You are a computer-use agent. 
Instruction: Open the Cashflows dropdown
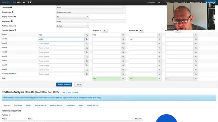[91, 7]
